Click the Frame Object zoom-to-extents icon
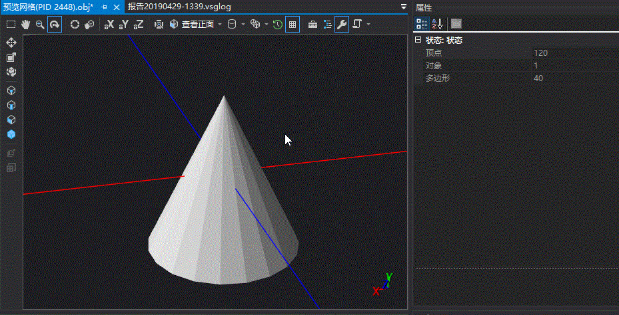The width and height of the screenshot is (619, 315). point(159,25)
